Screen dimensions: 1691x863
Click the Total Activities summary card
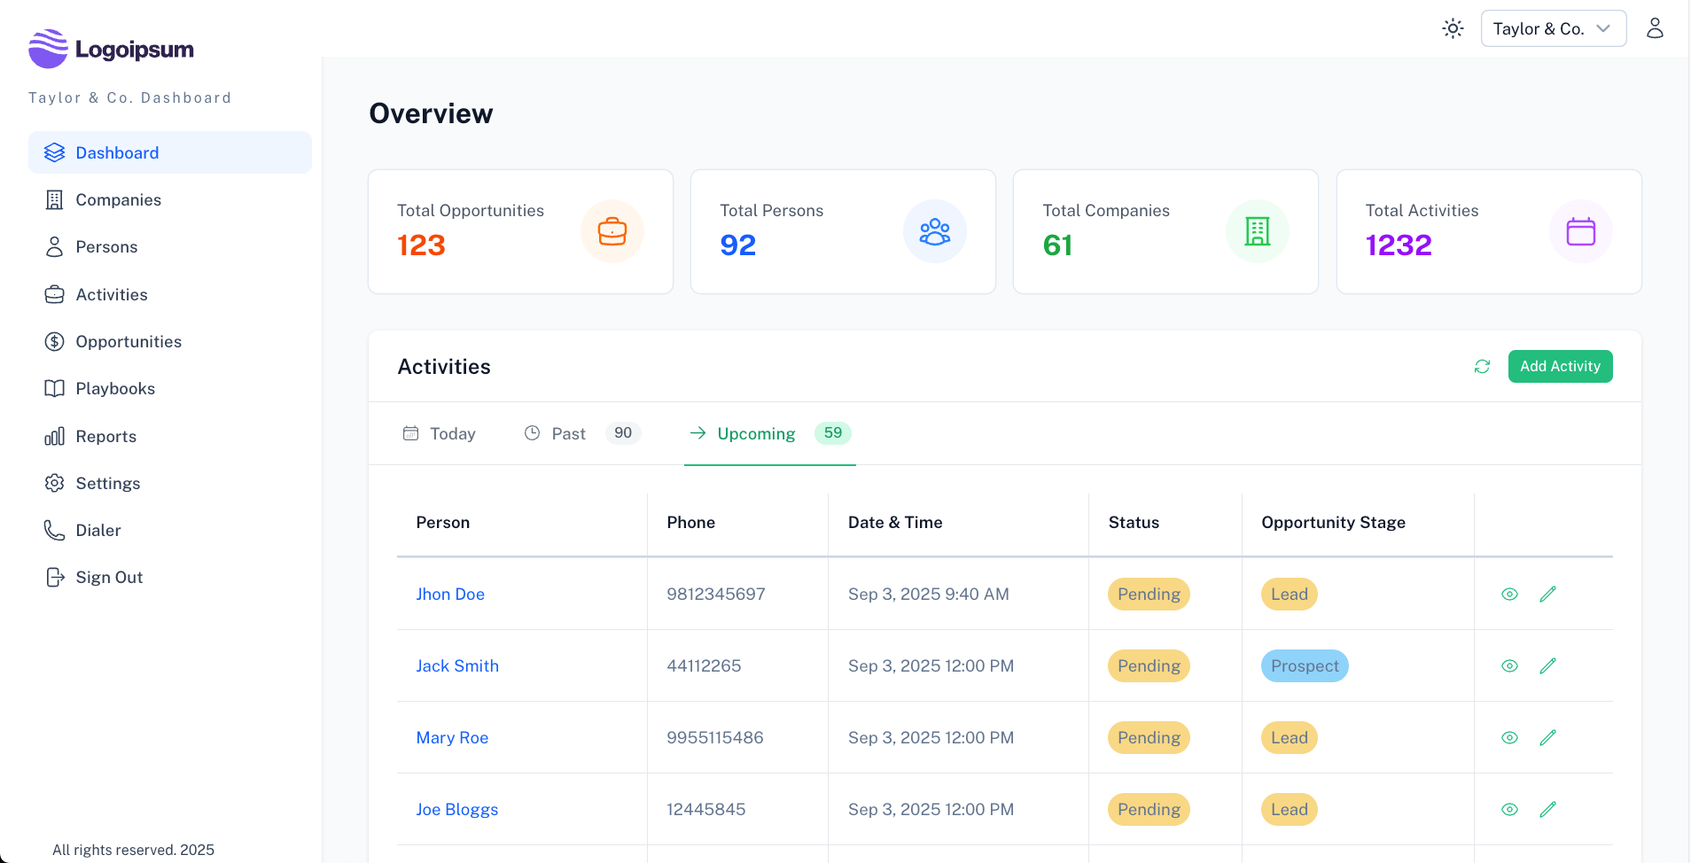(x=1489, y=231)
